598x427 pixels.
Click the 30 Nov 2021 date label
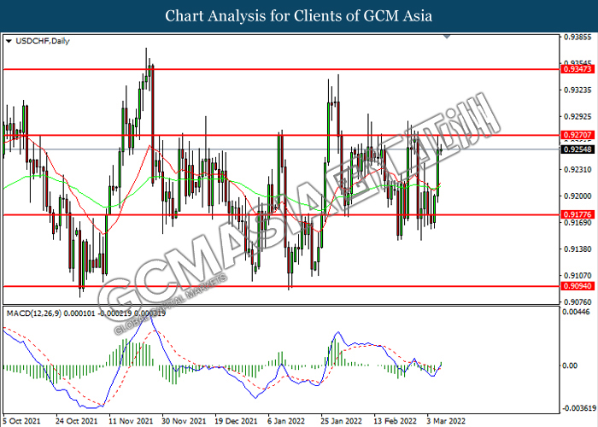[184, 421]
